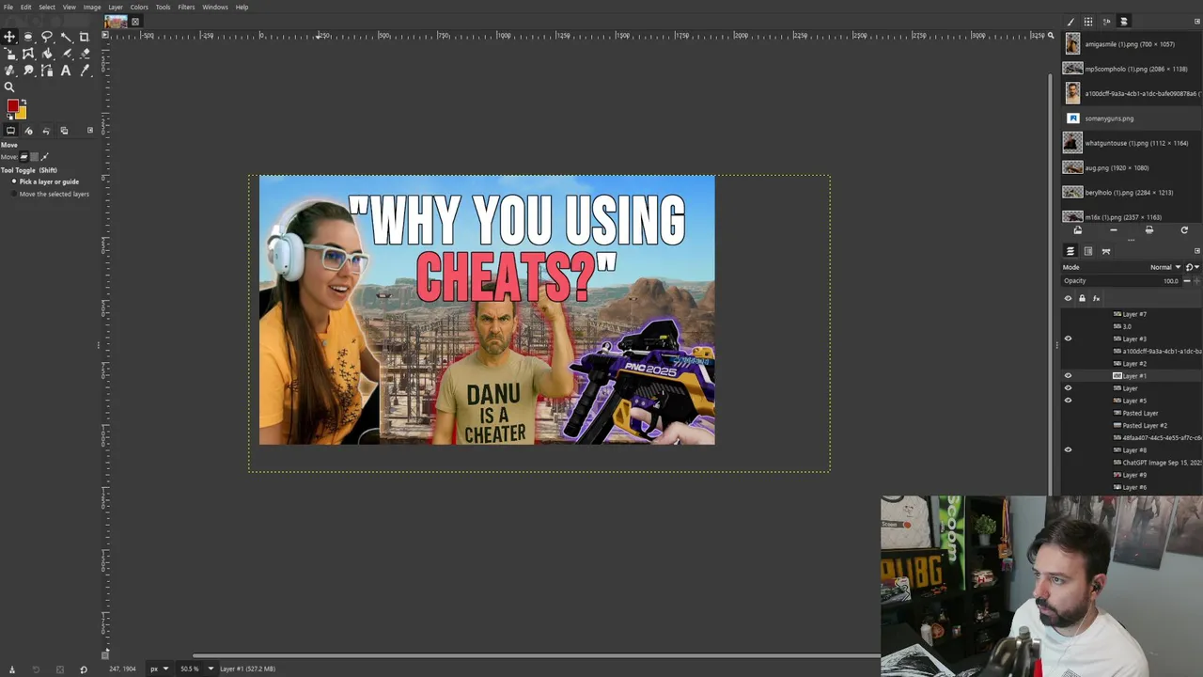Select the Fuzzy Select magic wand
Viewport: 1203px width, 677px height.
tap(66, 37)
